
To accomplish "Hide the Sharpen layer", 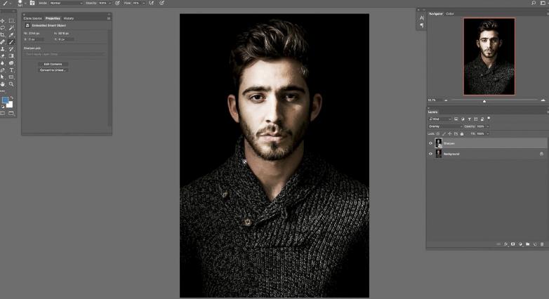I will (x=430, y=143).
